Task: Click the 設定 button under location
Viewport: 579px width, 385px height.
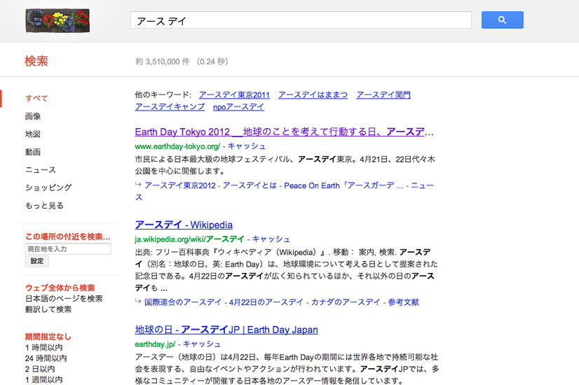Action: pos(37,261)
